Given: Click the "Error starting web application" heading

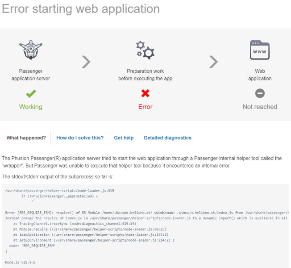Looking at the screenshot, I should (81, 9).
